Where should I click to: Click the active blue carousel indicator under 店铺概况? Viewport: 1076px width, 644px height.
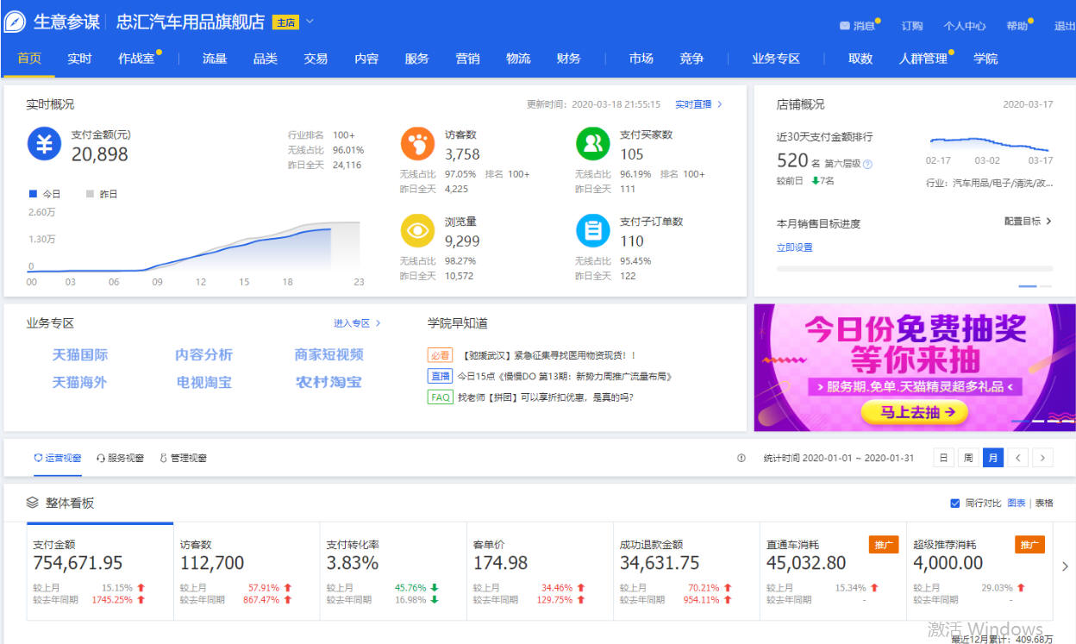tap(1028, 285)
